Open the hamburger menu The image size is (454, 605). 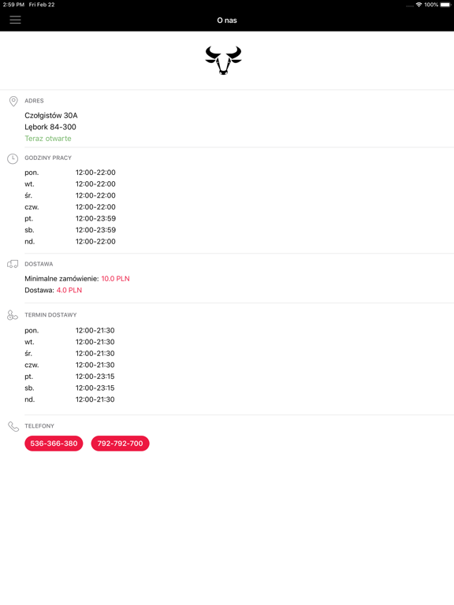[15, 20]
